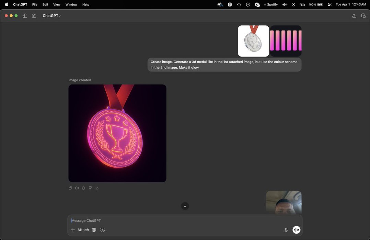Give thumbs down to the response
This screenshot has height=240, width=370.
tap(90, 188)
